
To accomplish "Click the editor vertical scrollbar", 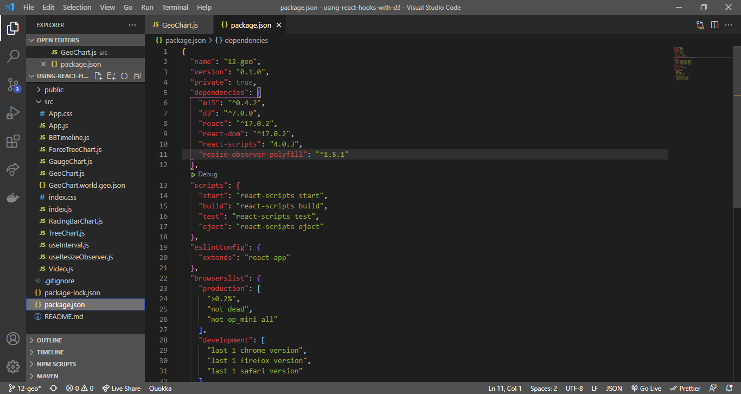I will click(x=737, y=128).
